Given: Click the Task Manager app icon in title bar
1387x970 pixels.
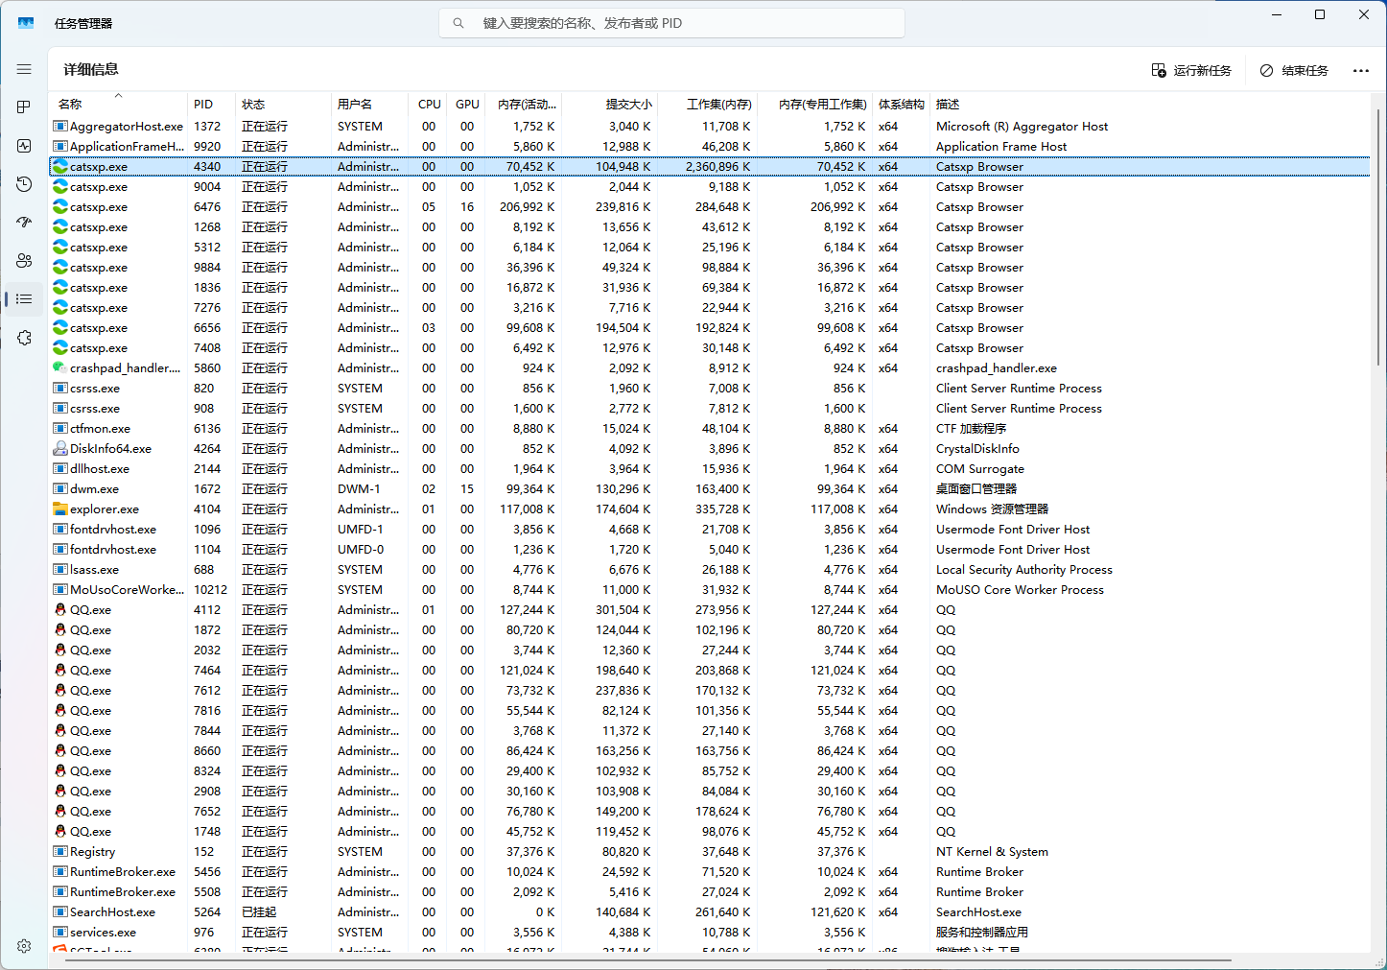Looking at the screenshot, I should (26, 23).
